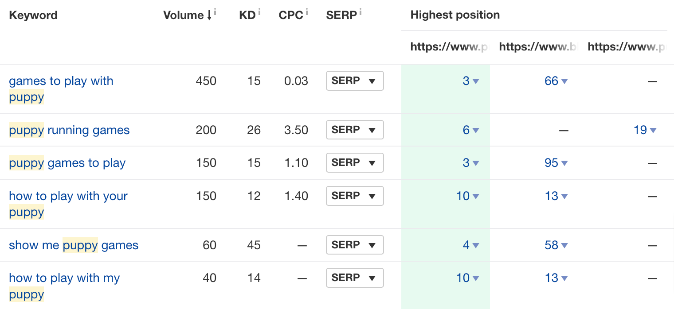Click the SERP button for 'puppy games to play'
This screenshot has width=674, height=309.
[355, 163]
